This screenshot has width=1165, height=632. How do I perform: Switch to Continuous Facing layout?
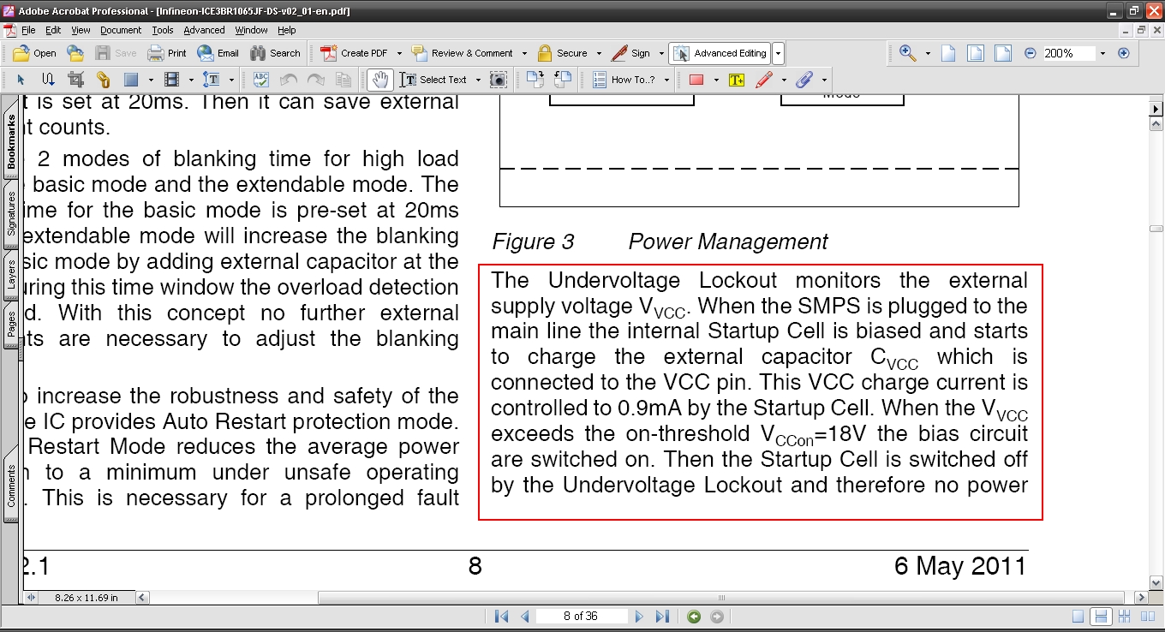1124,617
